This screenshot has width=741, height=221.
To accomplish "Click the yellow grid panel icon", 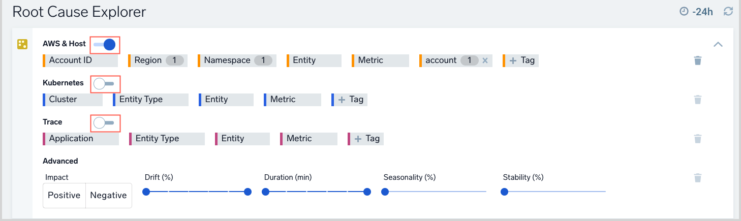I will pyautogui.click(x=22, y=44).
